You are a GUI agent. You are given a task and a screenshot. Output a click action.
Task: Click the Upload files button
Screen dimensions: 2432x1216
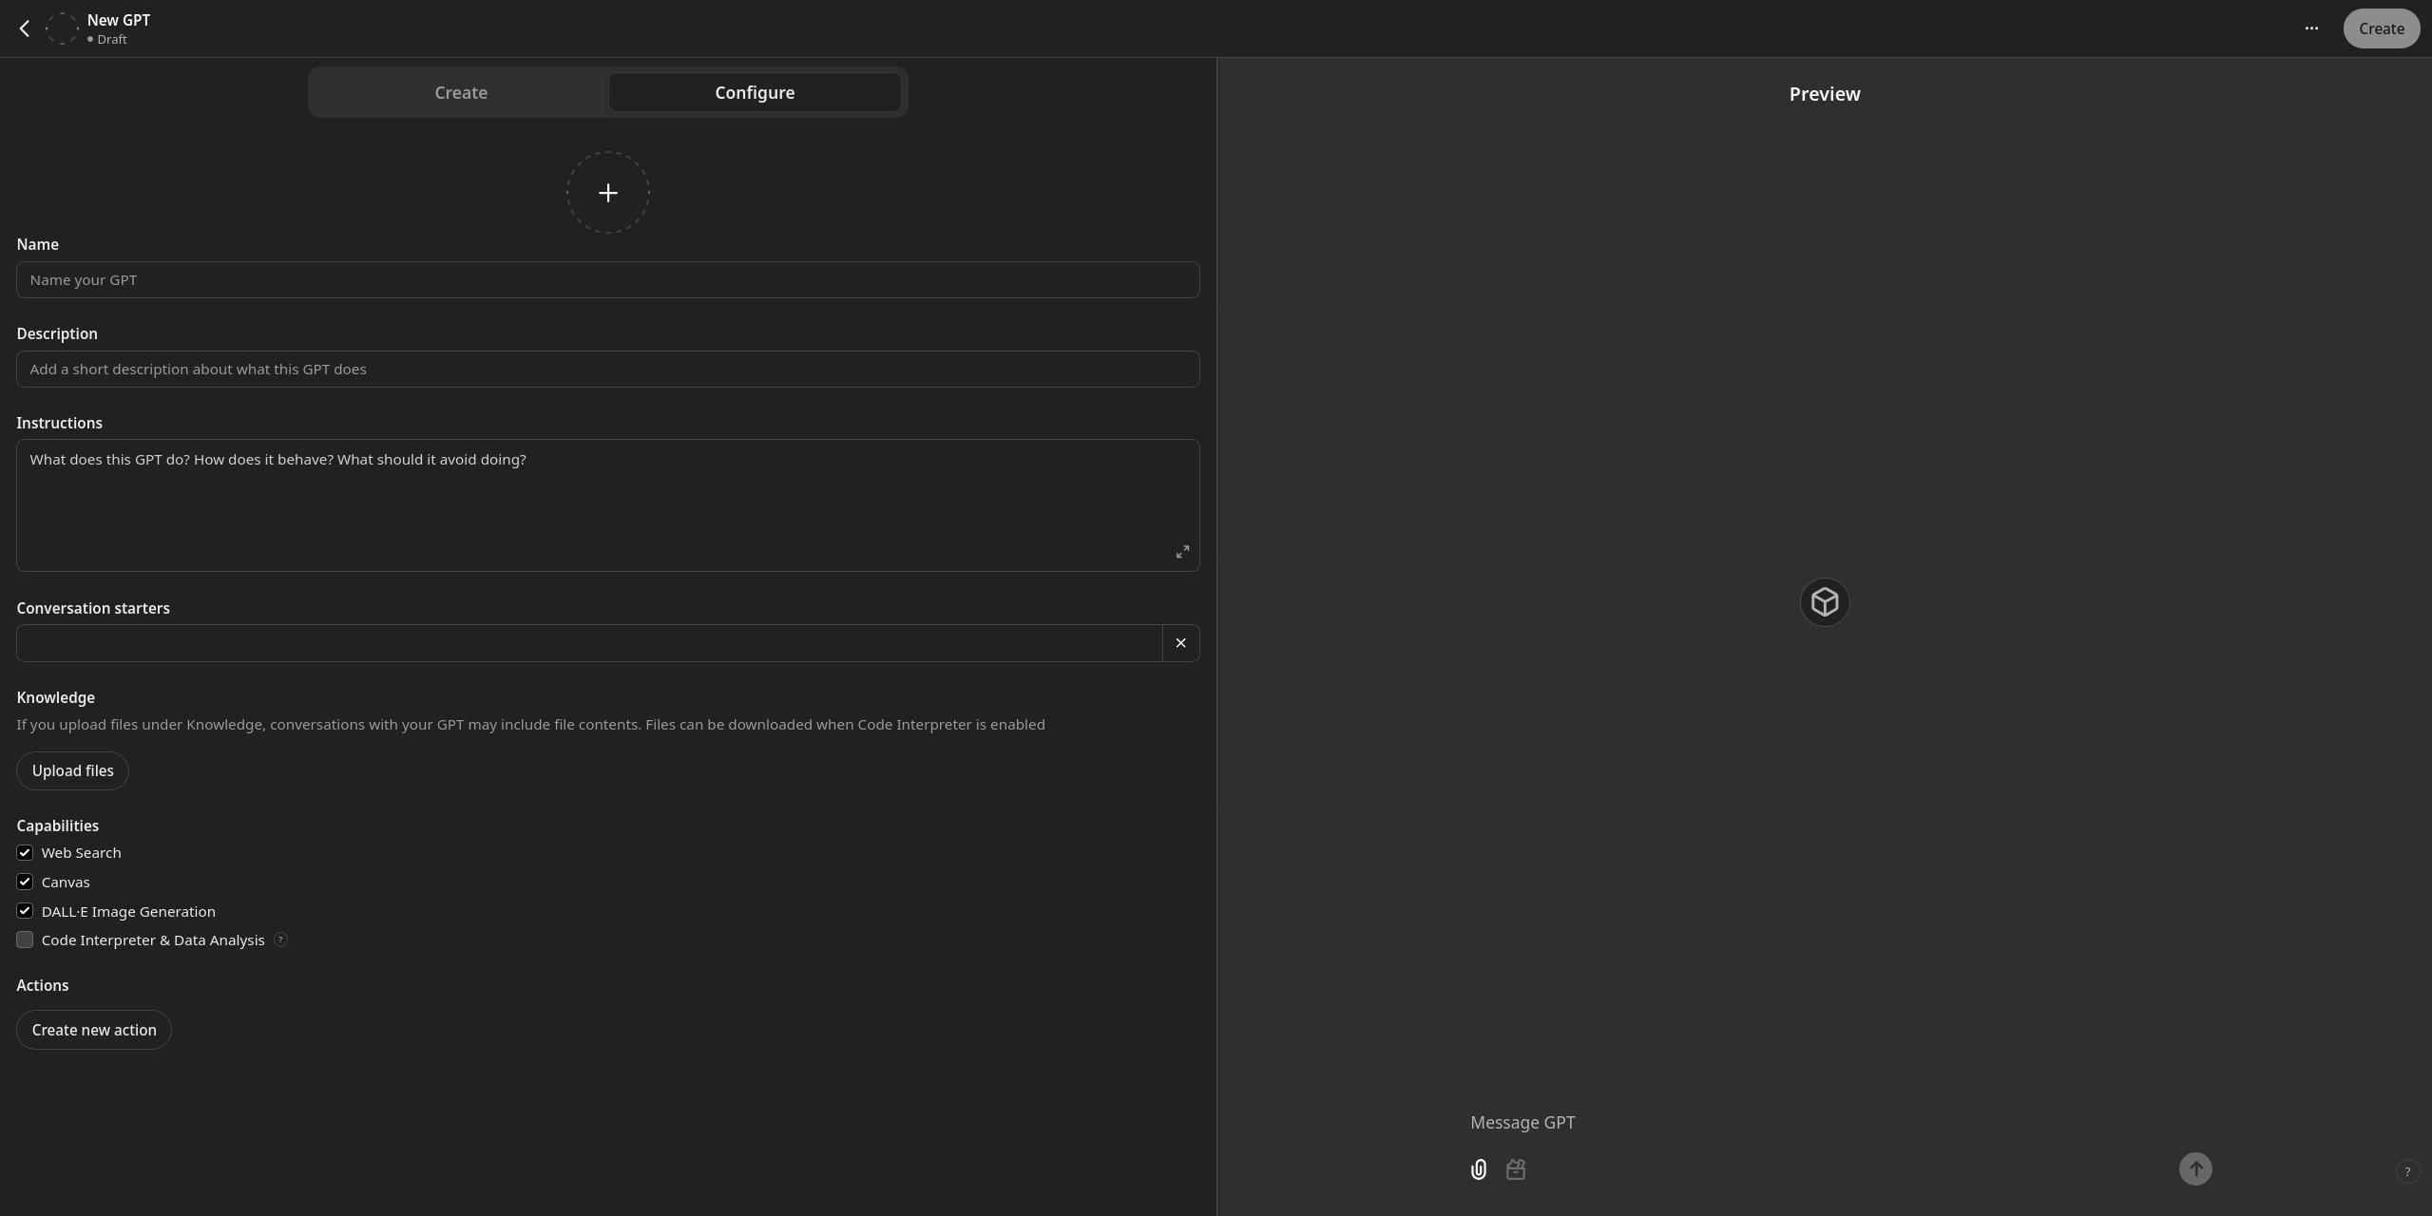click(72, 770)
